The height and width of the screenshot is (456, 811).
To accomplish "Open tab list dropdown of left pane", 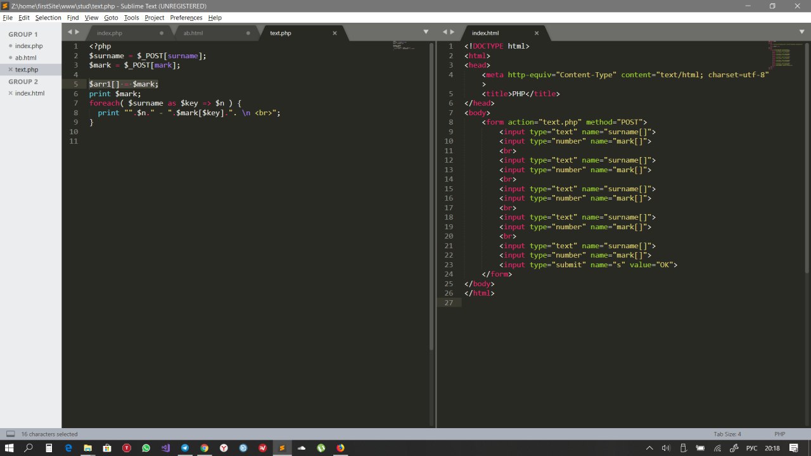I will (x=426, y=32).
